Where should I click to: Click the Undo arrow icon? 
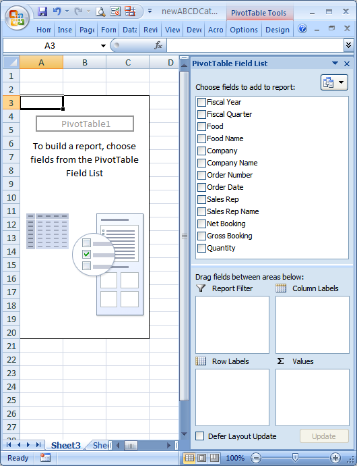point(57,11)
